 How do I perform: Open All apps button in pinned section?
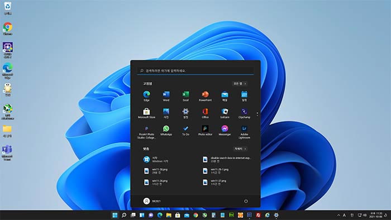(x=240, y=83)
